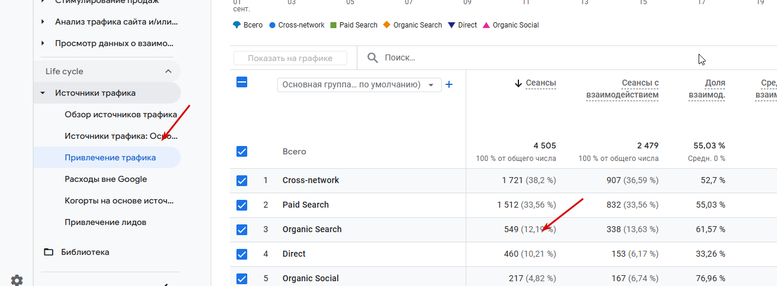Viewport: 777px width, 286px height.
Task: Open the Основная группа dimension dropdown
Action: pyautogui.click(x=359, y=84)
